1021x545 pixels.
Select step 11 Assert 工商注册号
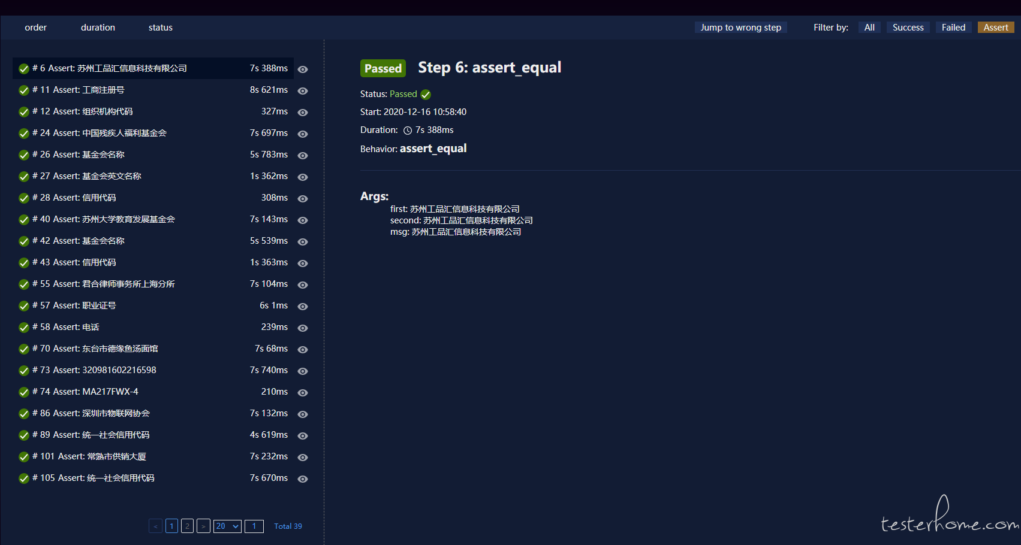[153, 90]
